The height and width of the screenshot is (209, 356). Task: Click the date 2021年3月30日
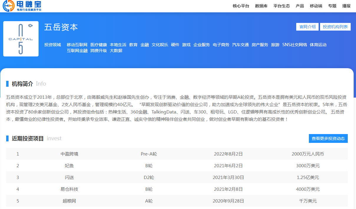coord(228,177)
